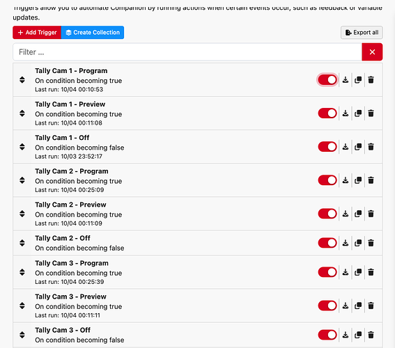Disable the Tally Cam 3 - Program trigger
Screen dimensions: 395x348
tap(327, 272)
